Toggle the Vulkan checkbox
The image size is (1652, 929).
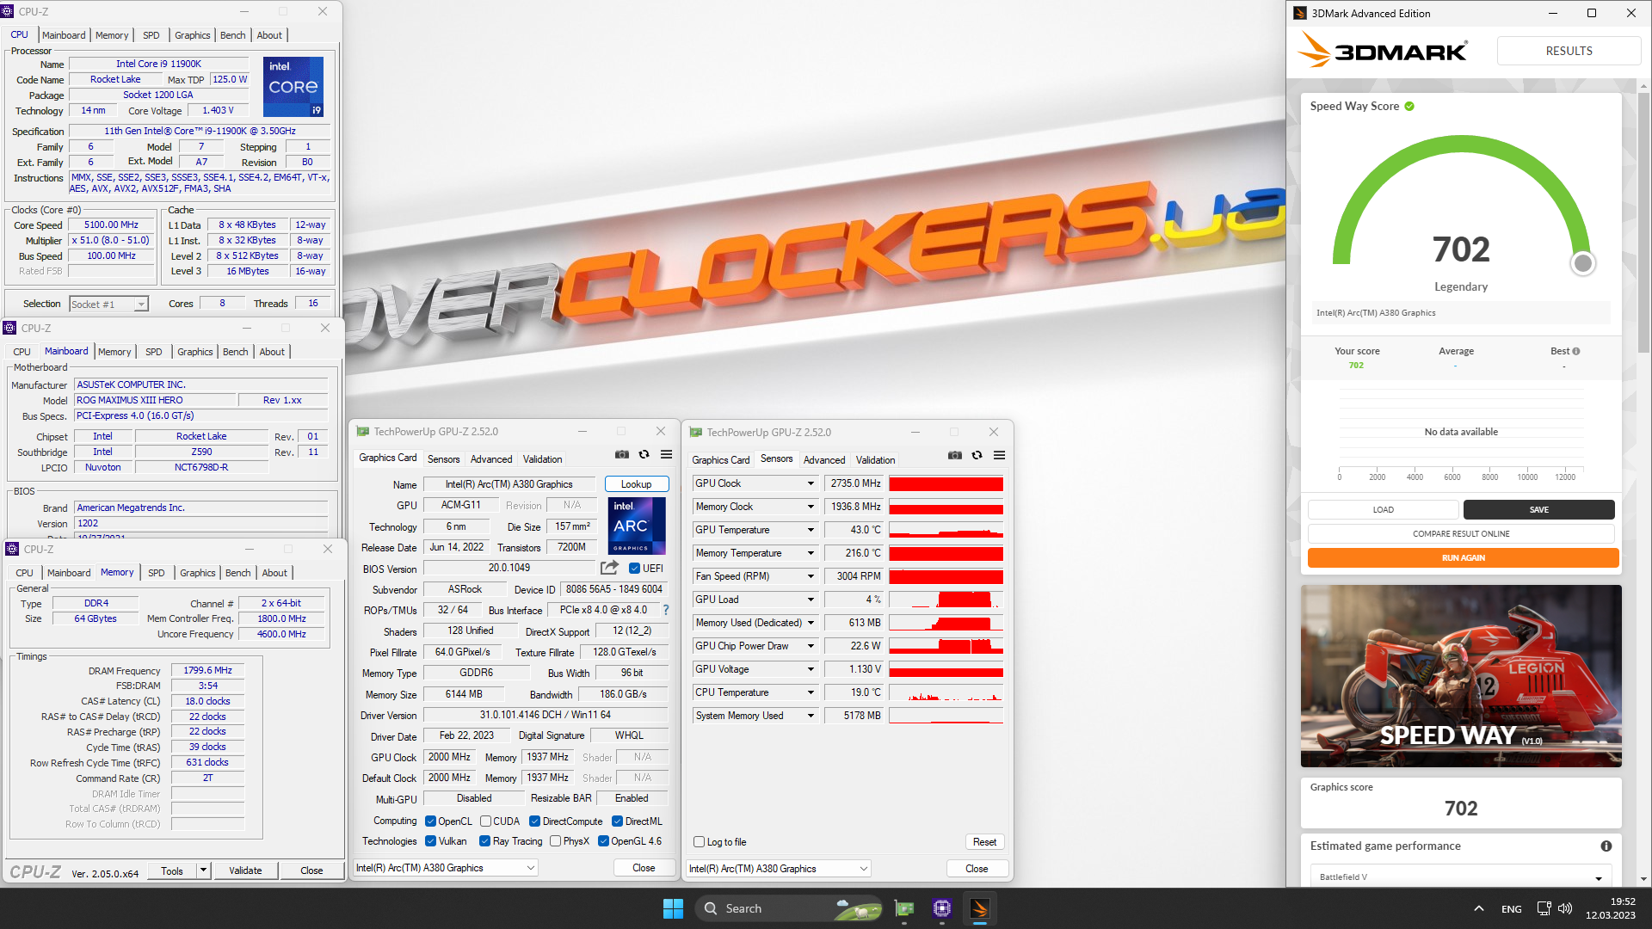click(x=431, y=841)
